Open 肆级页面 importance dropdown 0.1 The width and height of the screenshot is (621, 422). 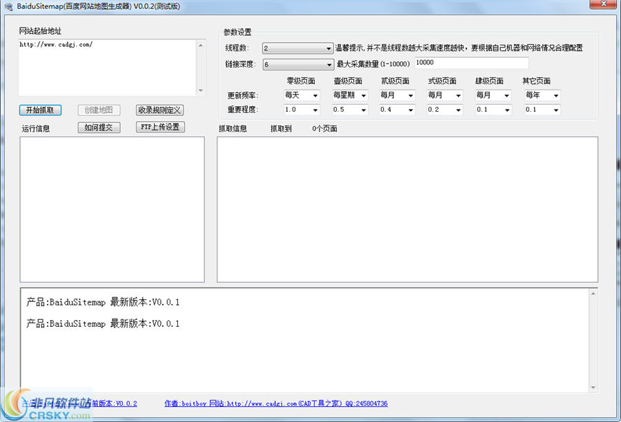tap(493, 110)
